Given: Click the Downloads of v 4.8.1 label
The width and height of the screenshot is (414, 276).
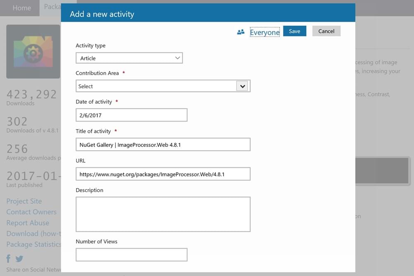Looking at the screenshot, I should (x=32, y=131).
